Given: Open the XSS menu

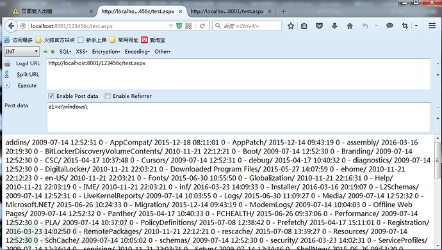Looking at the screenshot, I should click(81, 51).
